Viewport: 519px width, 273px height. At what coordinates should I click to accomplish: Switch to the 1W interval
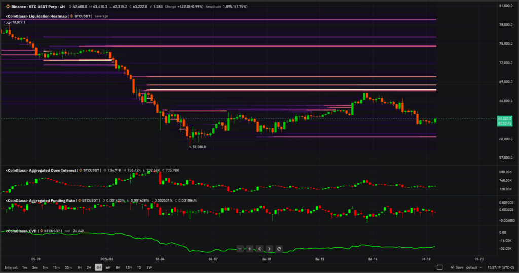pos(150,267)
